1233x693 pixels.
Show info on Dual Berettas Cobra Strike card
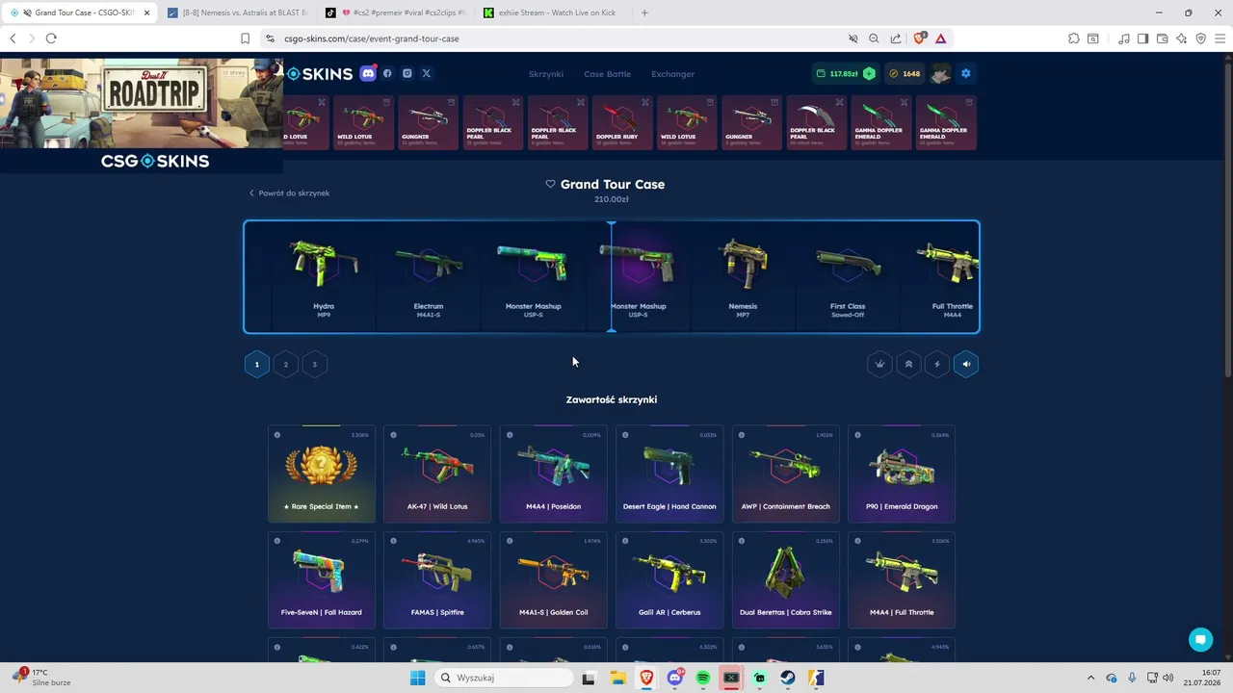(x=741, y=541)
